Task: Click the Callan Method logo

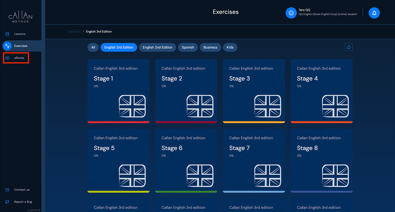Action: click(x=20, y=17)
